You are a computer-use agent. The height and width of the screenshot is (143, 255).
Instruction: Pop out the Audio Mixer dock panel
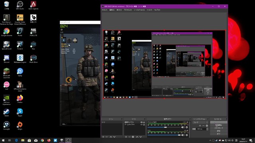pos(190,119)
